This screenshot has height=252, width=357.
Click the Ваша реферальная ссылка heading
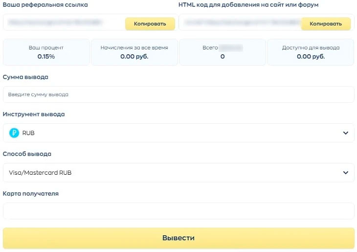45,4
